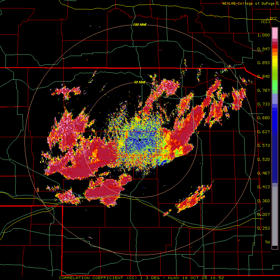Click the DCC label above the color scale
This screenshot has height=280, width=280.
(x=273, y=19)
